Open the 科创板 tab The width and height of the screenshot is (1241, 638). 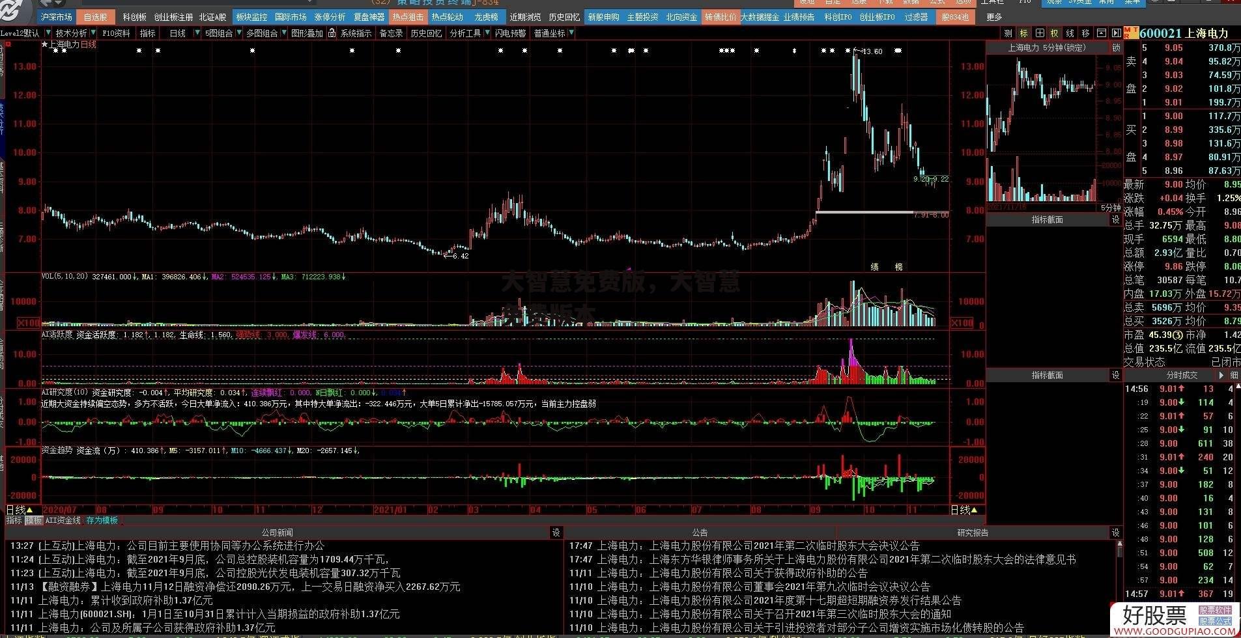tap(134, 18)
